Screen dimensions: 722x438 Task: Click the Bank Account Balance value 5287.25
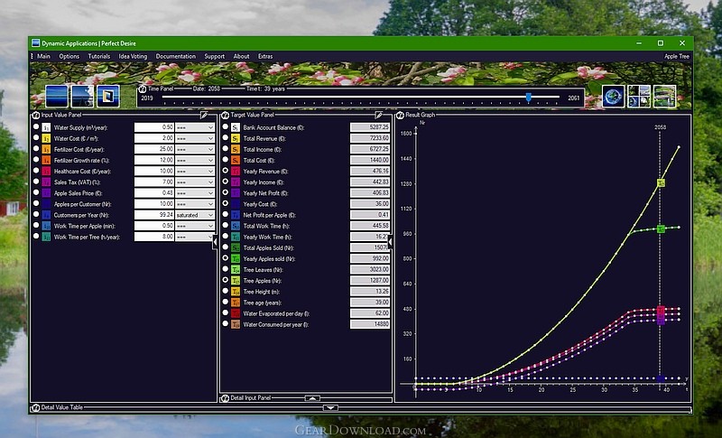tap(370, 127)
